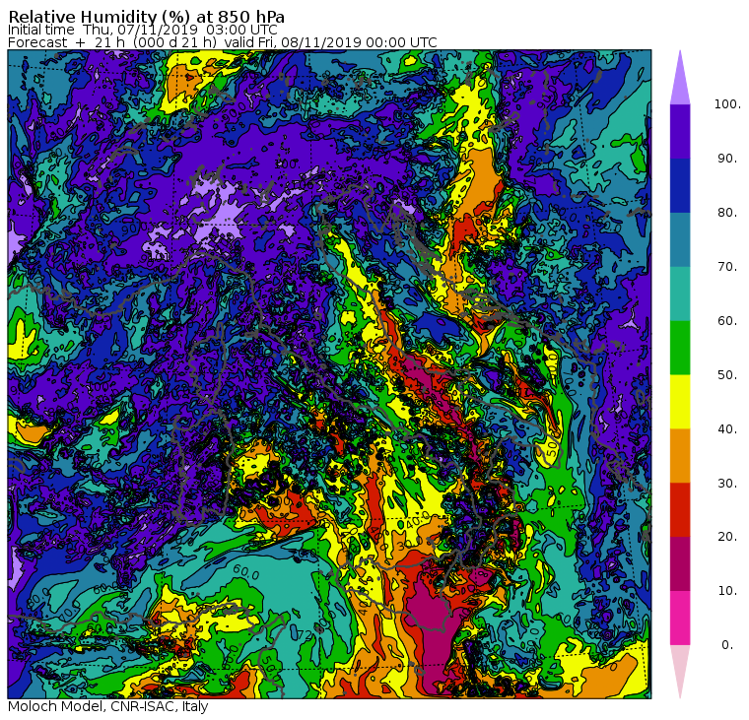Click the 'Forecast + 21 h' validity line
Viewport: 749px width, 720px height.
223,42
